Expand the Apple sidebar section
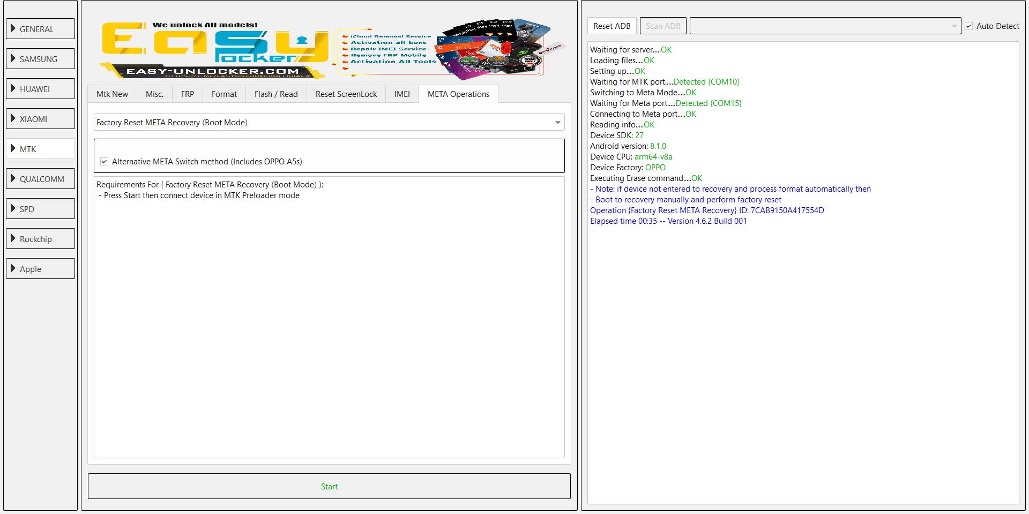The width and height of the screenshot is (1029, 514). click(x=40, y=269)
